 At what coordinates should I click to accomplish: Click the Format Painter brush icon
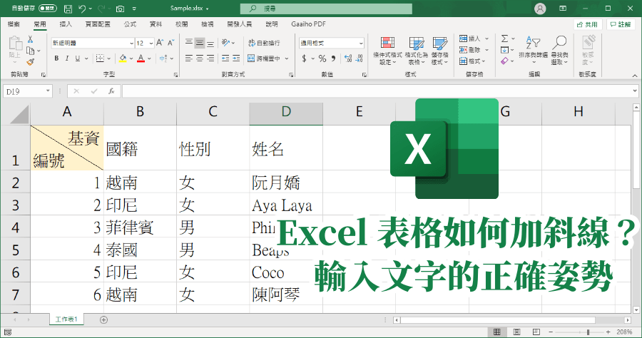pyautogui.click(x=30, y=62)
